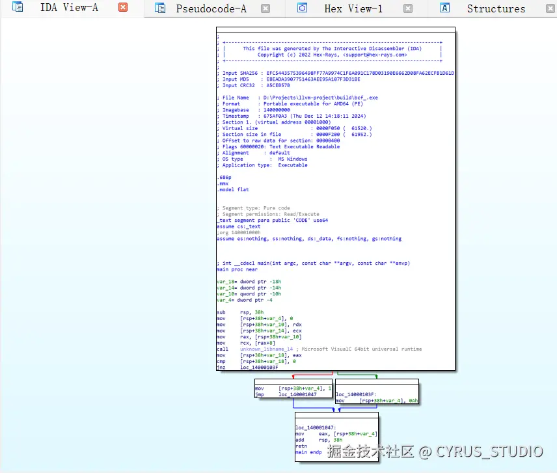Click the Input CRC32 comment line

(254, 86)
